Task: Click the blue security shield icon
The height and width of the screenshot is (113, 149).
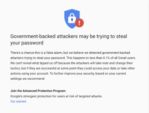Action: [72, 19]
